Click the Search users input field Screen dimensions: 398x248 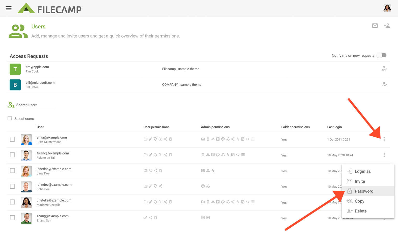coord(35,105)
